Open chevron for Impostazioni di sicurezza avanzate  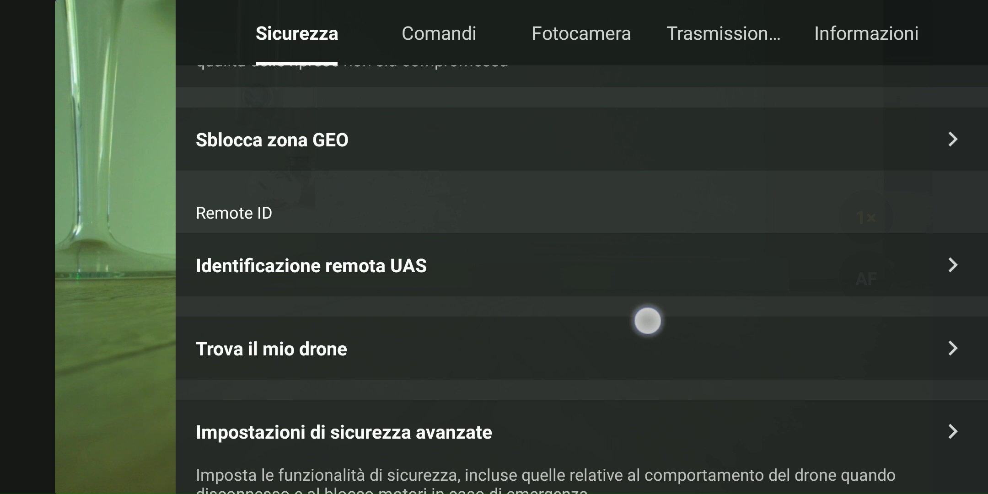tap(952, 431)
